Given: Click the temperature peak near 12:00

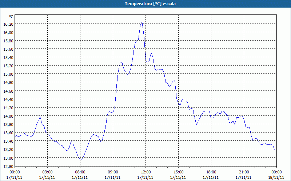Looking at the screenshot, I should (142, 22).
